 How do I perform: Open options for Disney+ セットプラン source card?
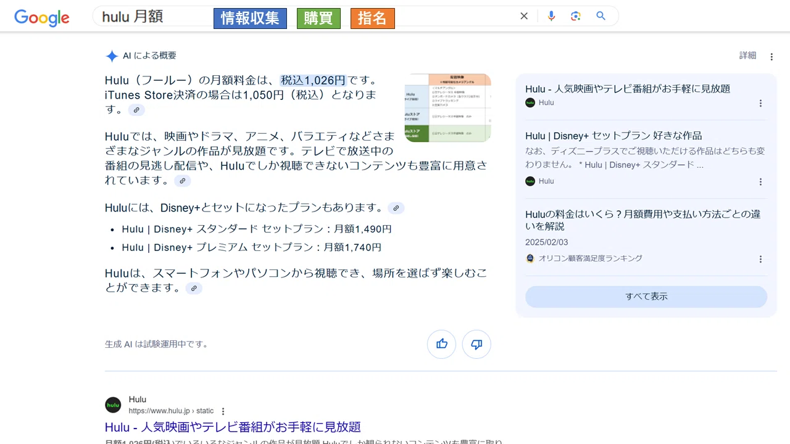760,182
